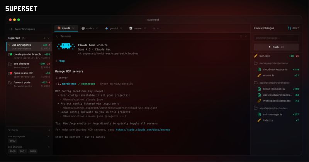The image size is (309, 162).
Task: Close the Terminal pane
Action: coord(246,36)
